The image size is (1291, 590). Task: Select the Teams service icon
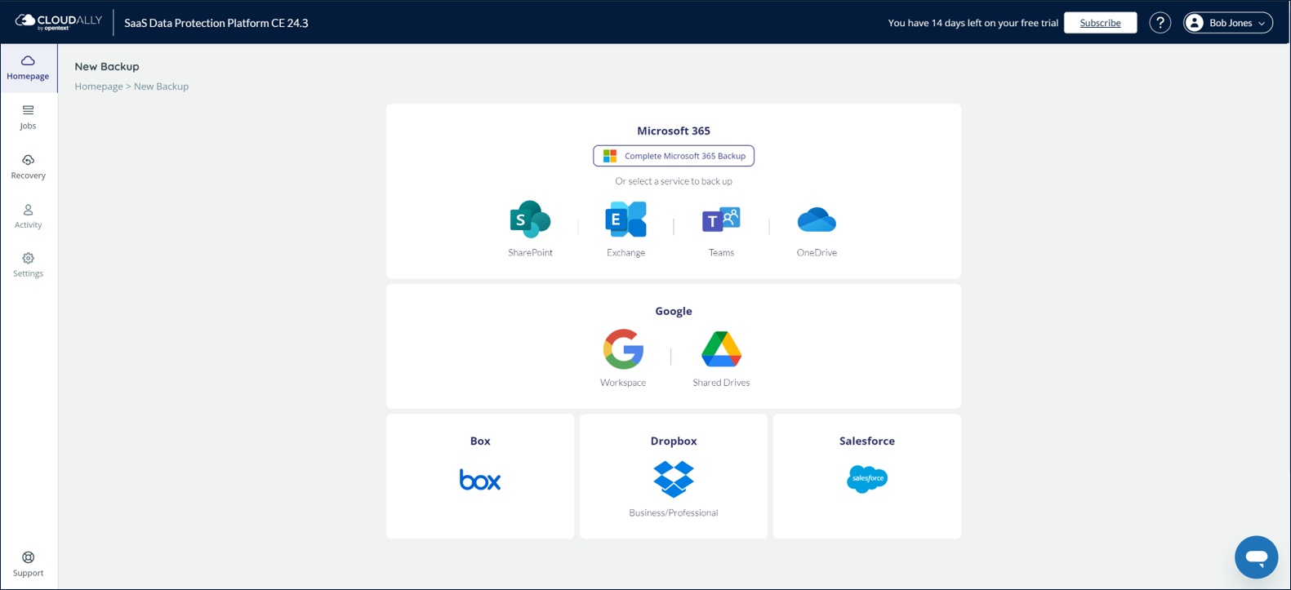click(721, 220)
